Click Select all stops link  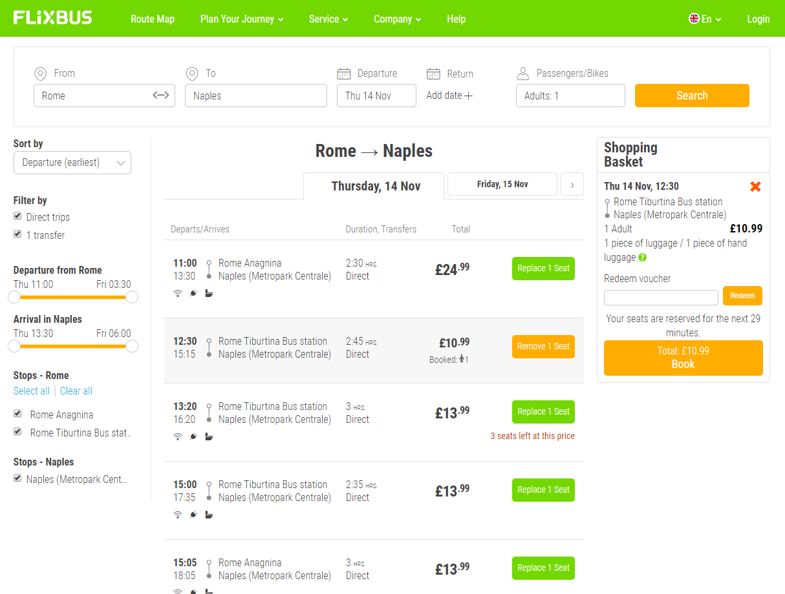tap(32, 391)
